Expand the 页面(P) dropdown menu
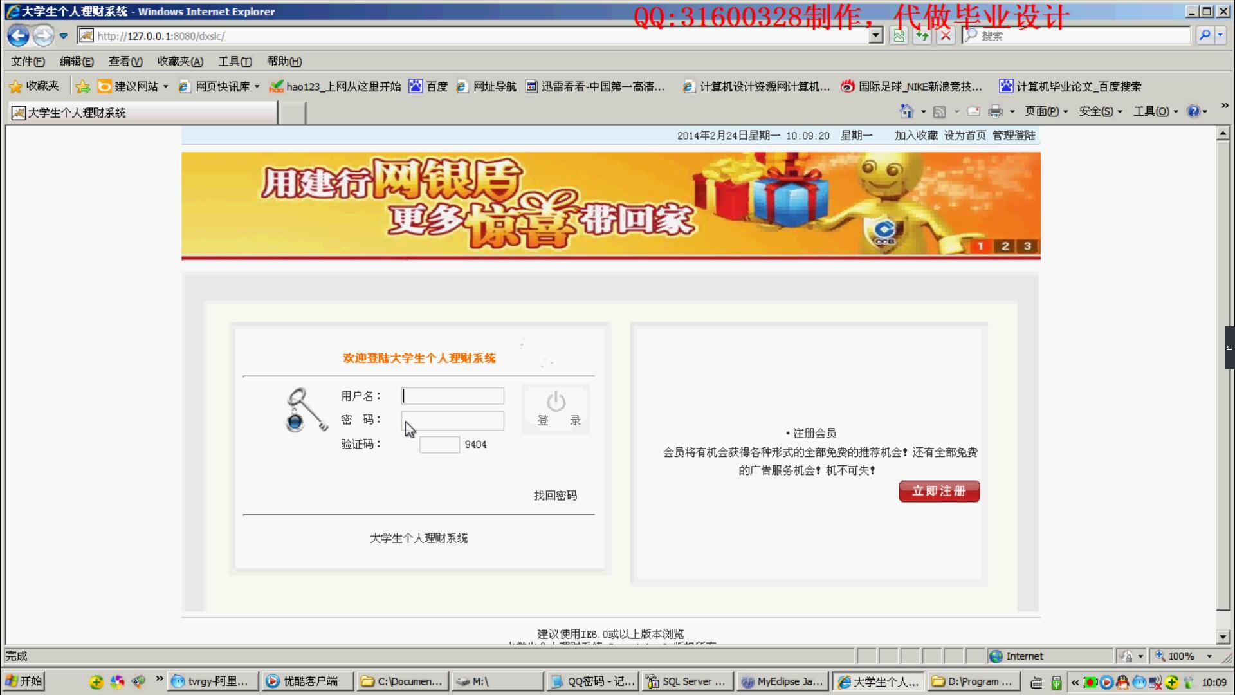The height and width of the screenshot is (695, 1235). (x=1046, y=111)
